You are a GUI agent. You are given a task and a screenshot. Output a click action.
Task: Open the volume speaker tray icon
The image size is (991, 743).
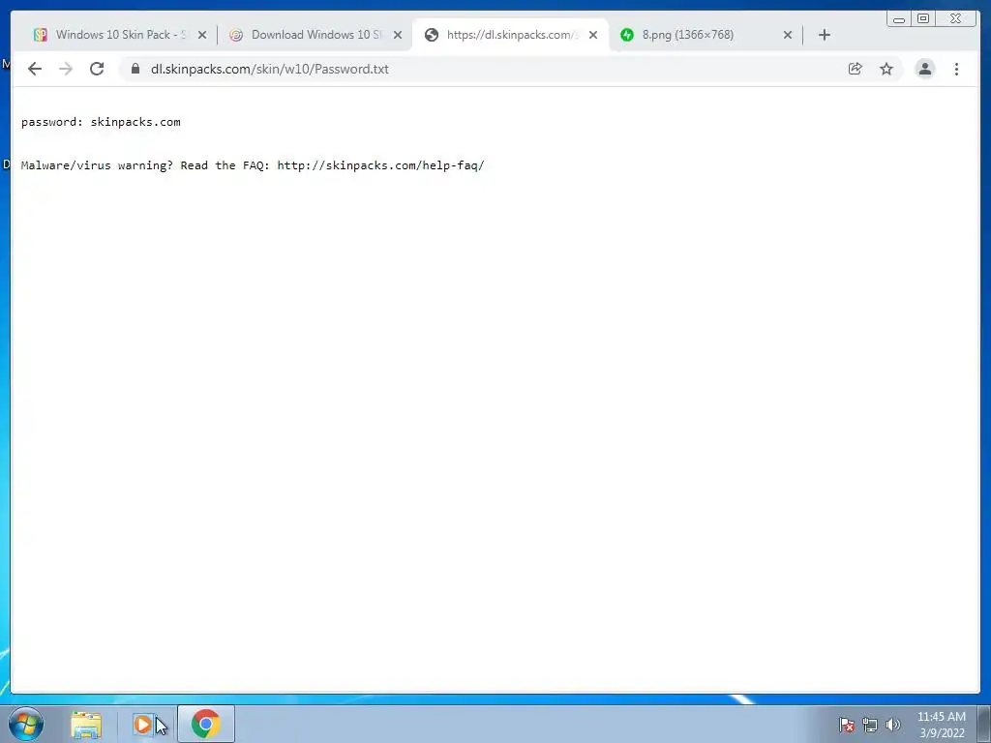[892, 725]
